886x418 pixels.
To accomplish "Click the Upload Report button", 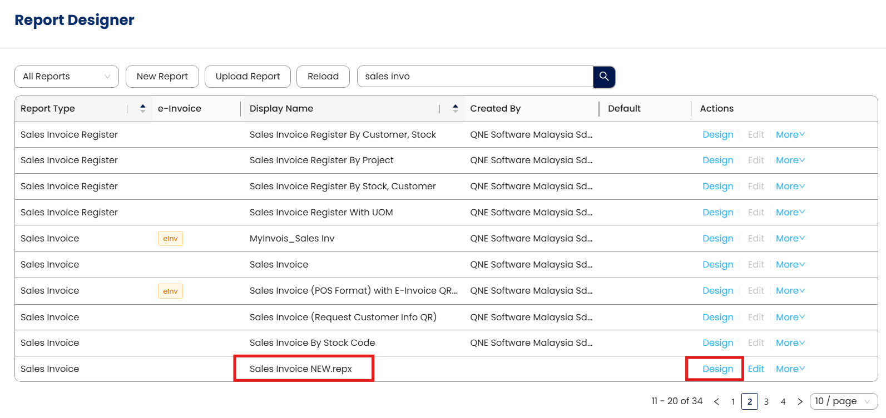I will coord(248,77).
